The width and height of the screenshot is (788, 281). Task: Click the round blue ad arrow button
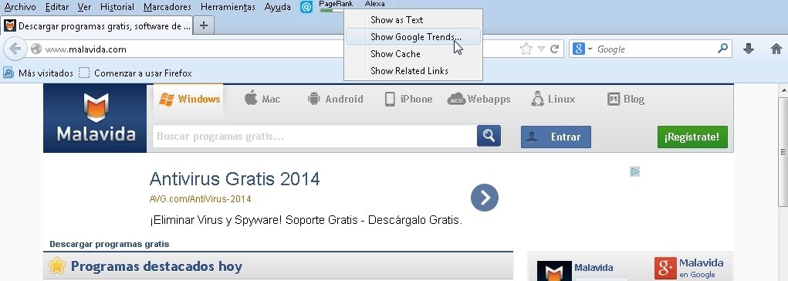[485, 198]
